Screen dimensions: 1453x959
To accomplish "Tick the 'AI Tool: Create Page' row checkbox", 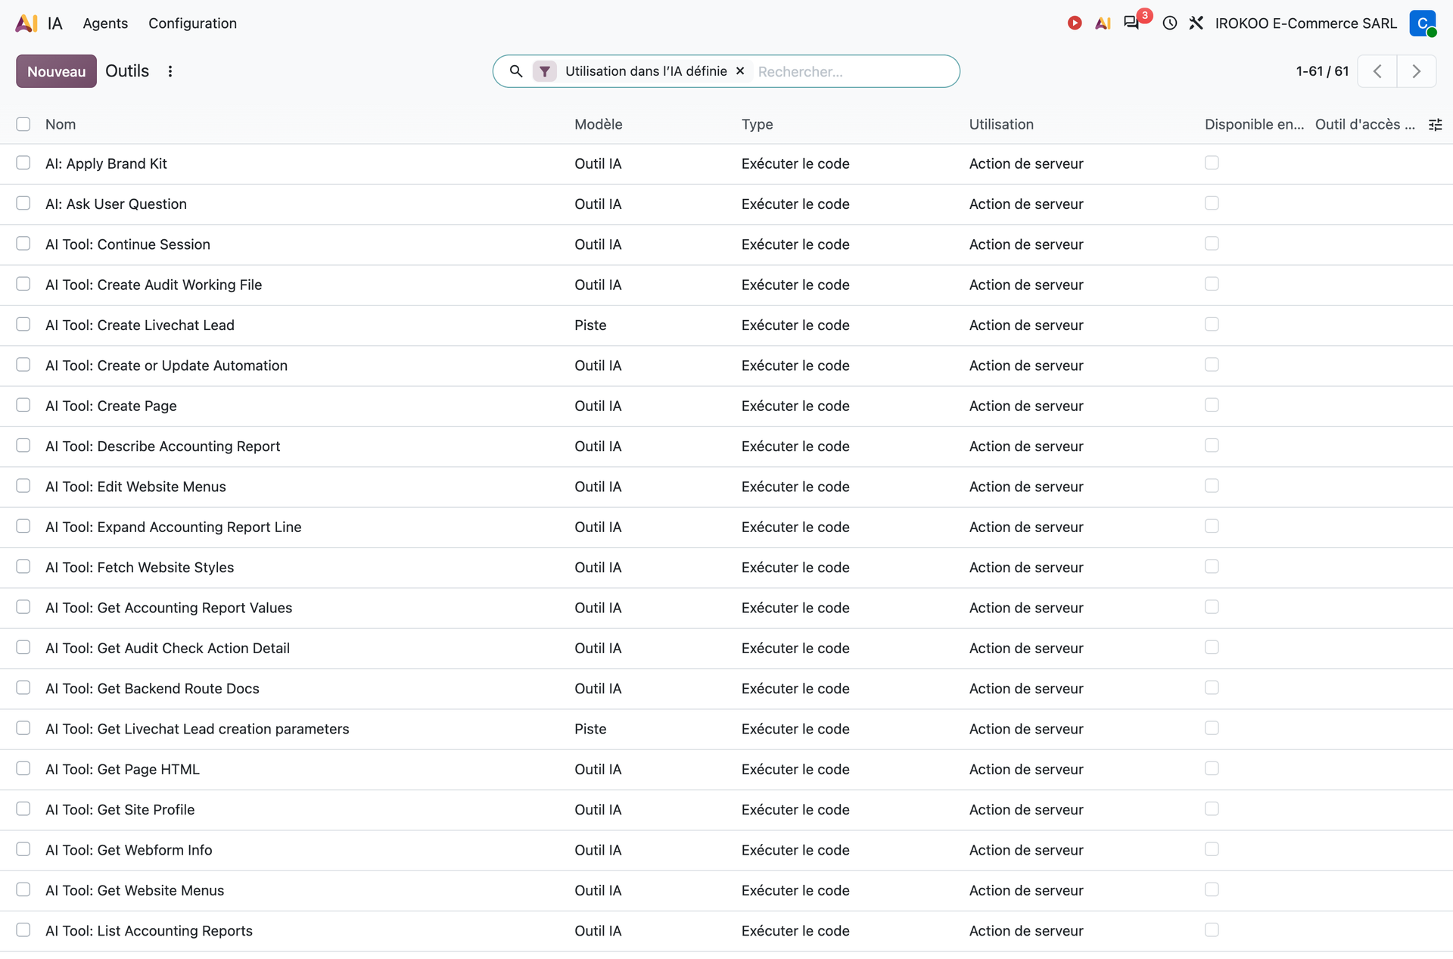I will coord(23,405).
